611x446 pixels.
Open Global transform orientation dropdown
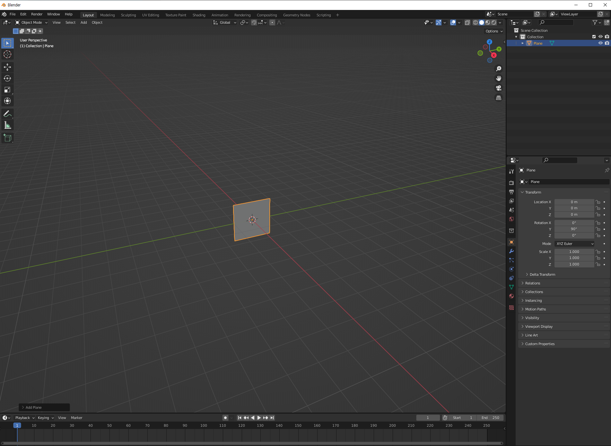(225, 22)
